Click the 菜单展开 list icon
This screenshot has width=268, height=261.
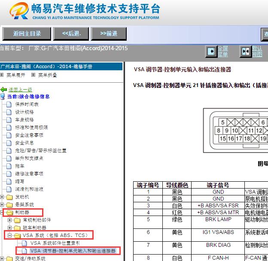[x=2, y=75]
